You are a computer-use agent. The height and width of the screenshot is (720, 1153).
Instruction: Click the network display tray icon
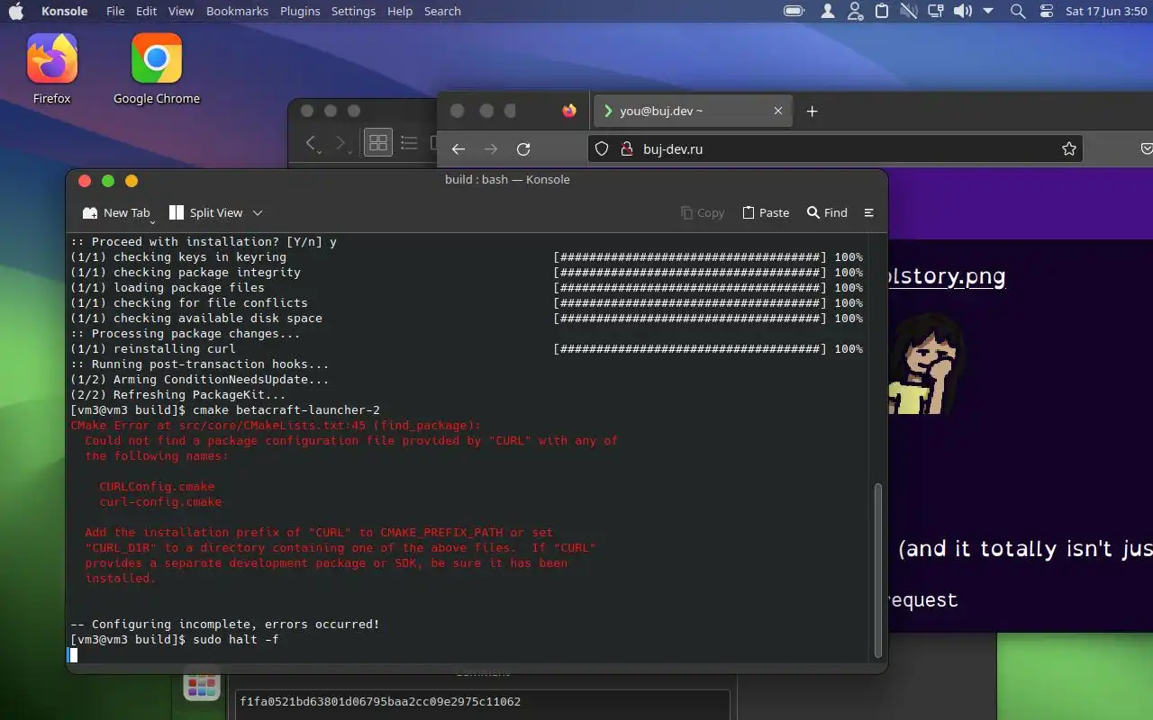pyautogui.click(x=936, y=11)
